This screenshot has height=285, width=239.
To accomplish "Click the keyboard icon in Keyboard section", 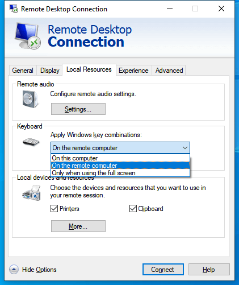I will tap(31, 142).
